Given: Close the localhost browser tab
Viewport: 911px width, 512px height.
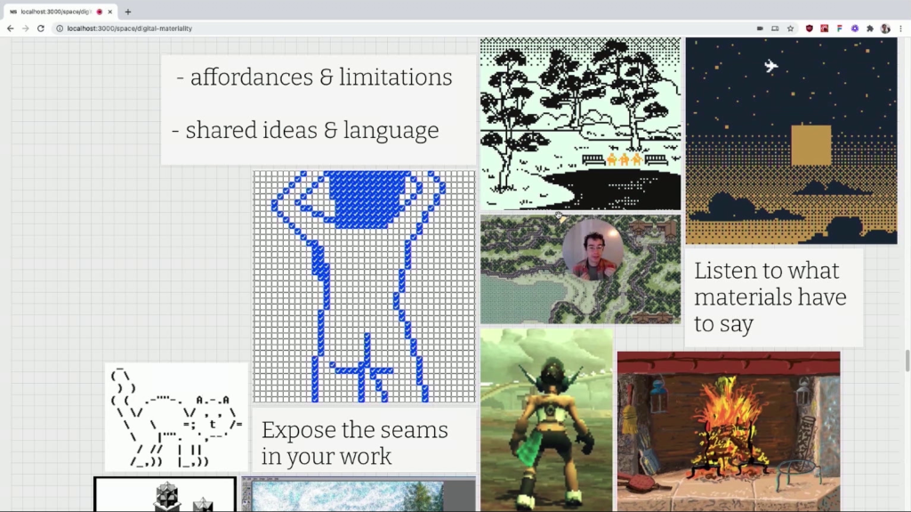Looking at the screenshot, I should (109, 12).
